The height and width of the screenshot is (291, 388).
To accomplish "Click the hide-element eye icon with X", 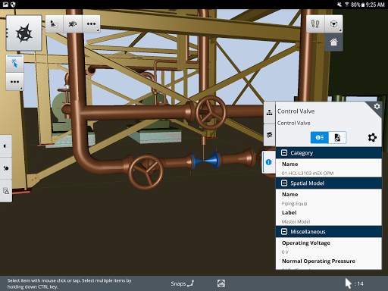I will (x=73, y=24).
